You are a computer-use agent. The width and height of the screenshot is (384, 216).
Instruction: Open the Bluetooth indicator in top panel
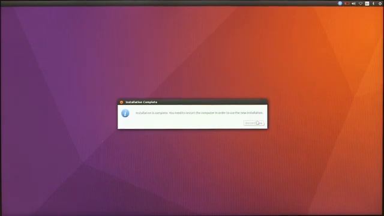coord(373,4)
